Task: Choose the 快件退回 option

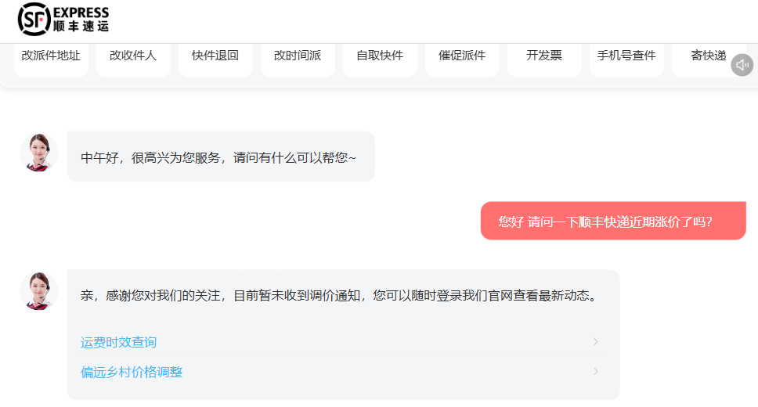Action: 215,56
